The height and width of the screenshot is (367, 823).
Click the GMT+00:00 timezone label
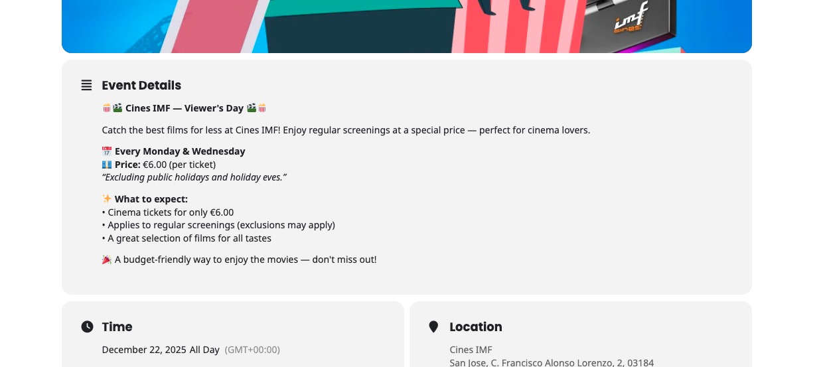[x=252, y=350]
